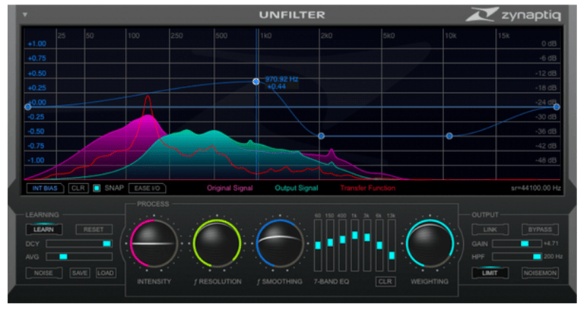Viewport: 584px width, 310px height.
Task: Click the 400 Hz EQ band fader
Action: click(x=342, y=239)
